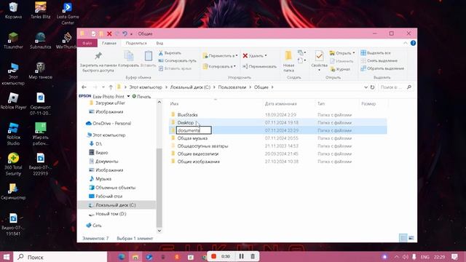The image size is (466, 262).
Task: Select Общедоступные аватары folder
Action: click(202, 146)
